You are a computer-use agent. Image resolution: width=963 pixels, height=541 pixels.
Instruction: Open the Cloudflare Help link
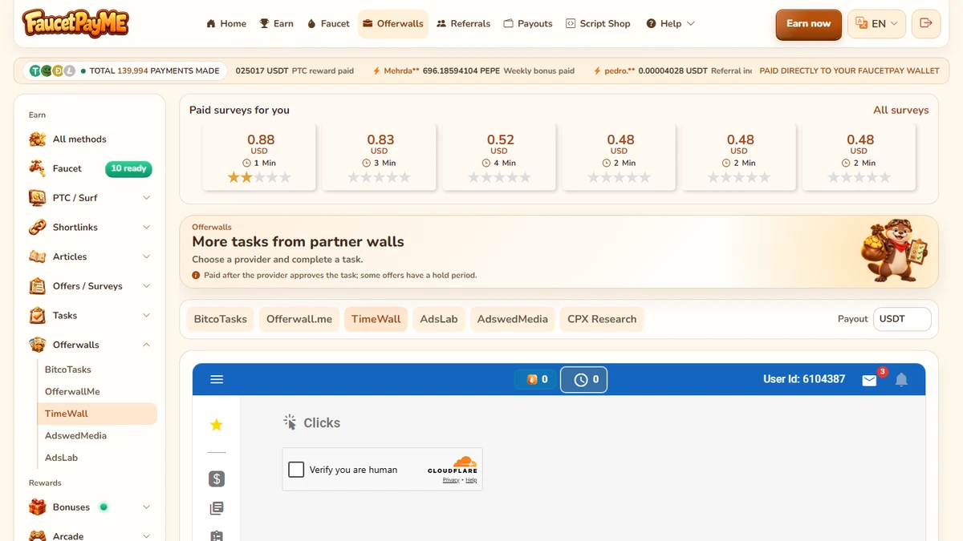coord(471,480)
